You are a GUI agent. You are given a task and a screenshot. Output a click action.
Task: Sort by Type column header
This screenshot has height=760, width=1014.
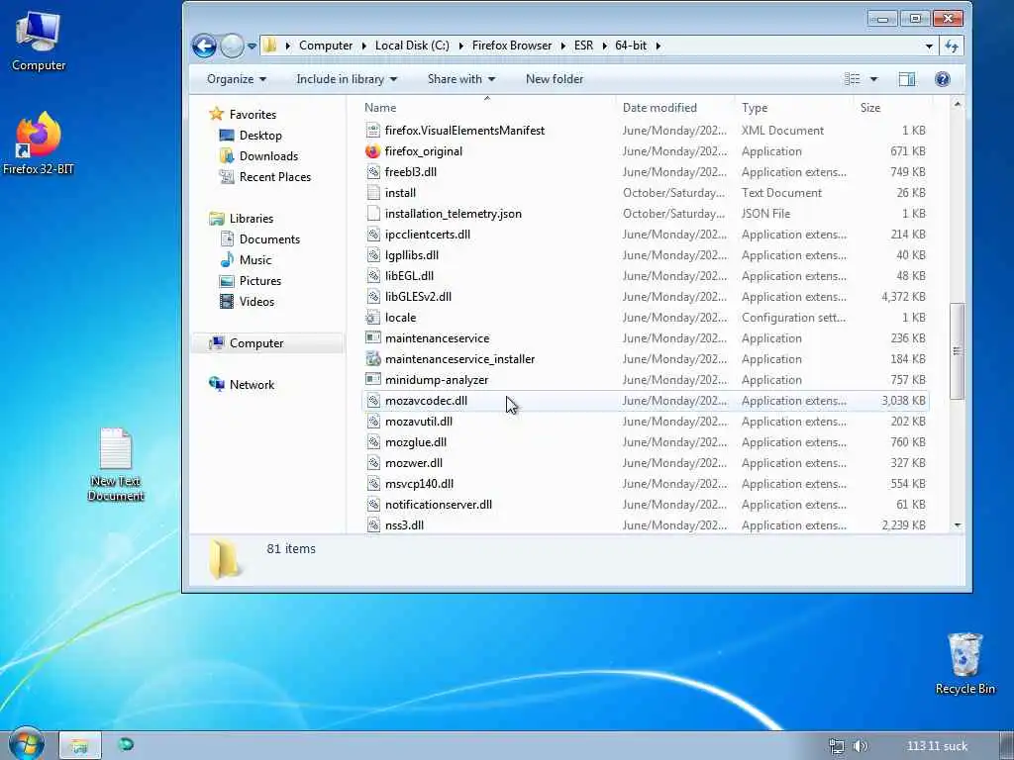click(x=755, y=108)
